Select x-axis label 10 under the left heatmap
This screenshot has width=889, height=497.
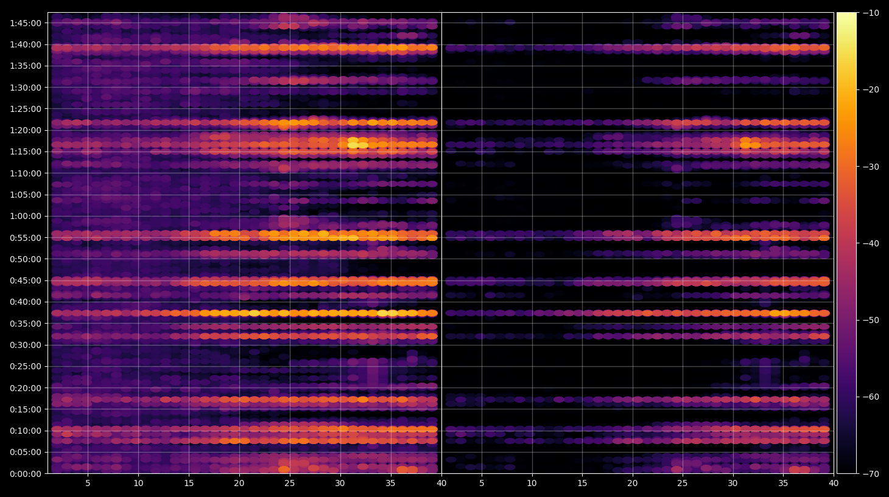click(x=138, y=484)
